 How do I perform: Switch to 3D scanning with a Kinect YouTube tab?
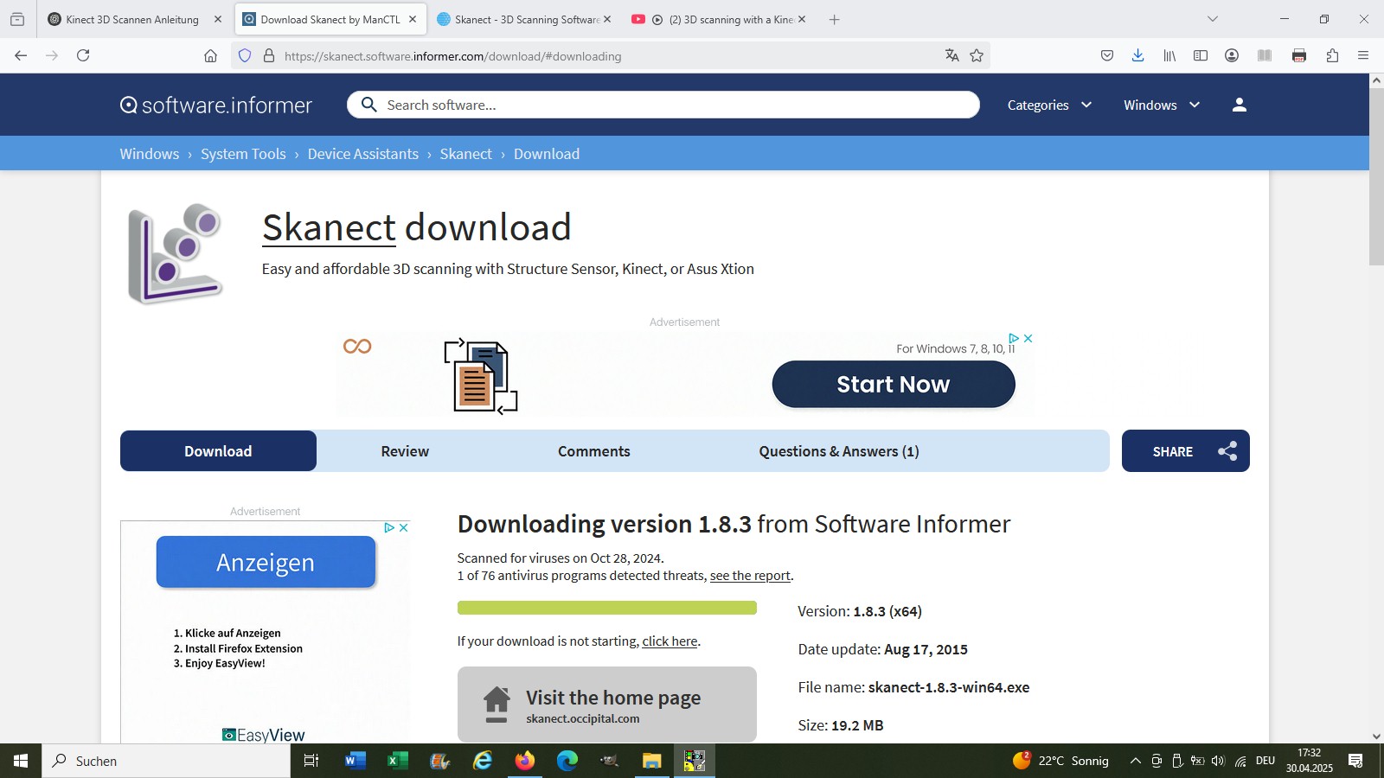721,19
